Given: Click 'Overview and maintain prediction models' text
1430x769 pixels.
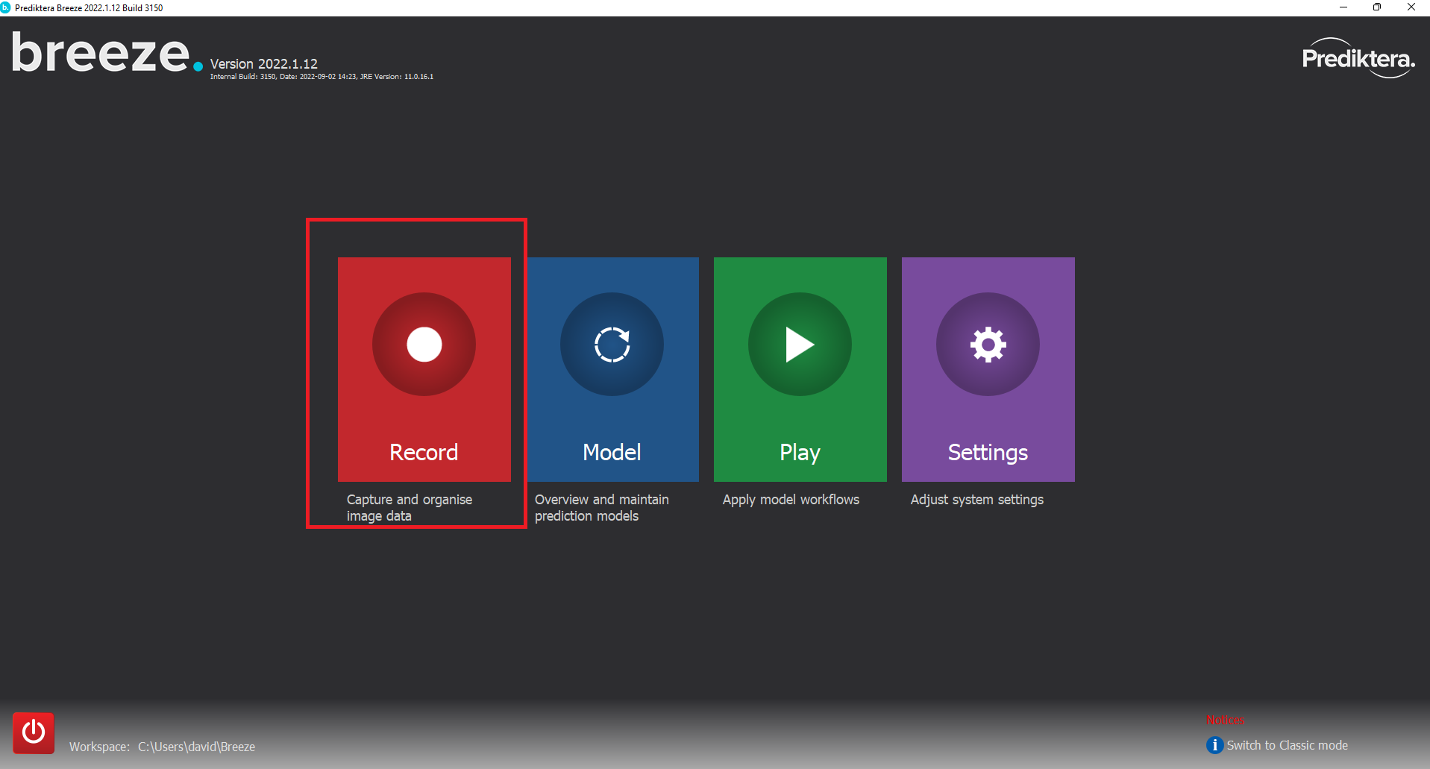Looking at the screenshot, I should pos(601,507).
